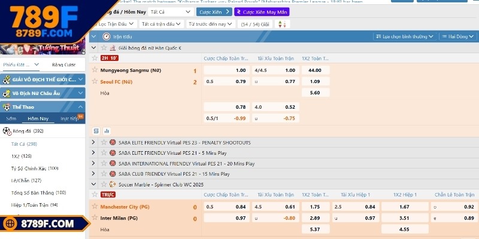
Task: Expand Vô Địch Nữ Châu Âu sidebar section
Action: click(43, 93)
